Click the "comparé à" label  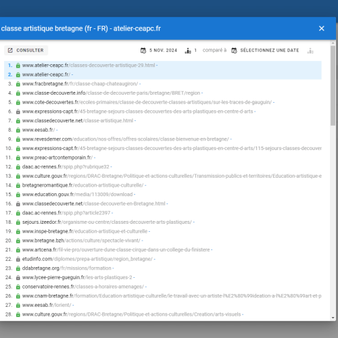[x=214, y=50]
